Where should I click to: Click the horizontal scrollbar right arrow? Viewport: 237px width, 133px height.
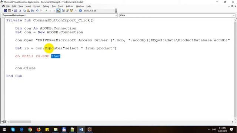tap(232, 122)
